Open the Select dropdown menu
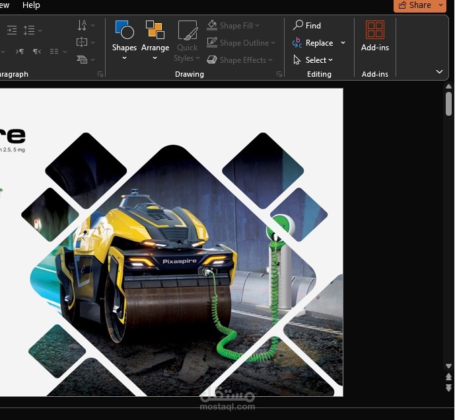455x420 pixels. [318, 60]
